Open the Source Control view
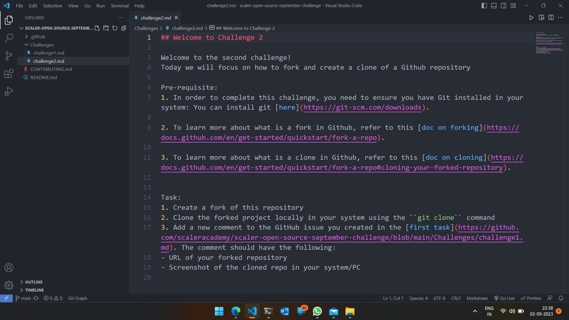 coord(9,56)
